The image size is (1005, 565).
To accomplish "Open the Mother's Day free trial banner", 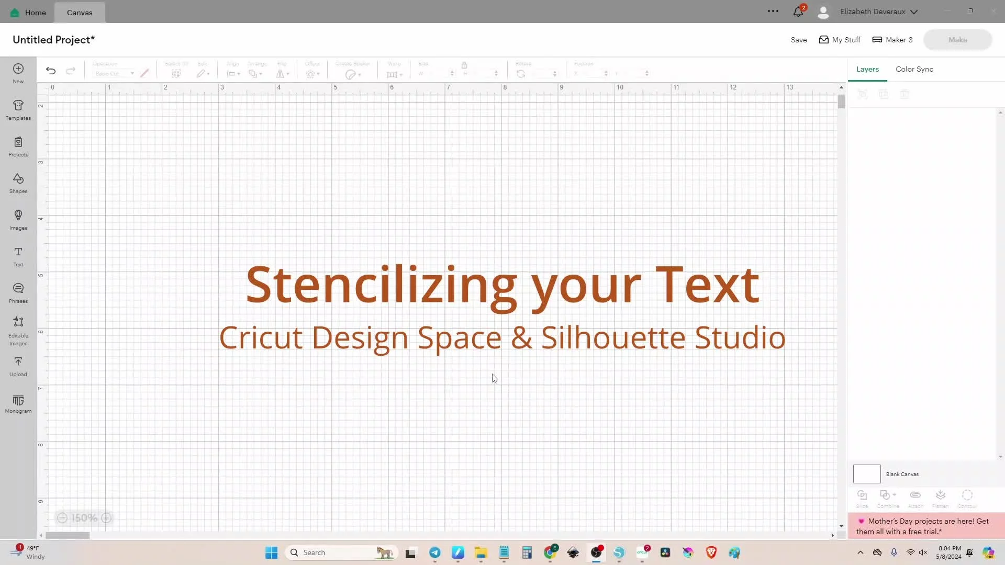I will pyautogui.click(x=926, y=526).
